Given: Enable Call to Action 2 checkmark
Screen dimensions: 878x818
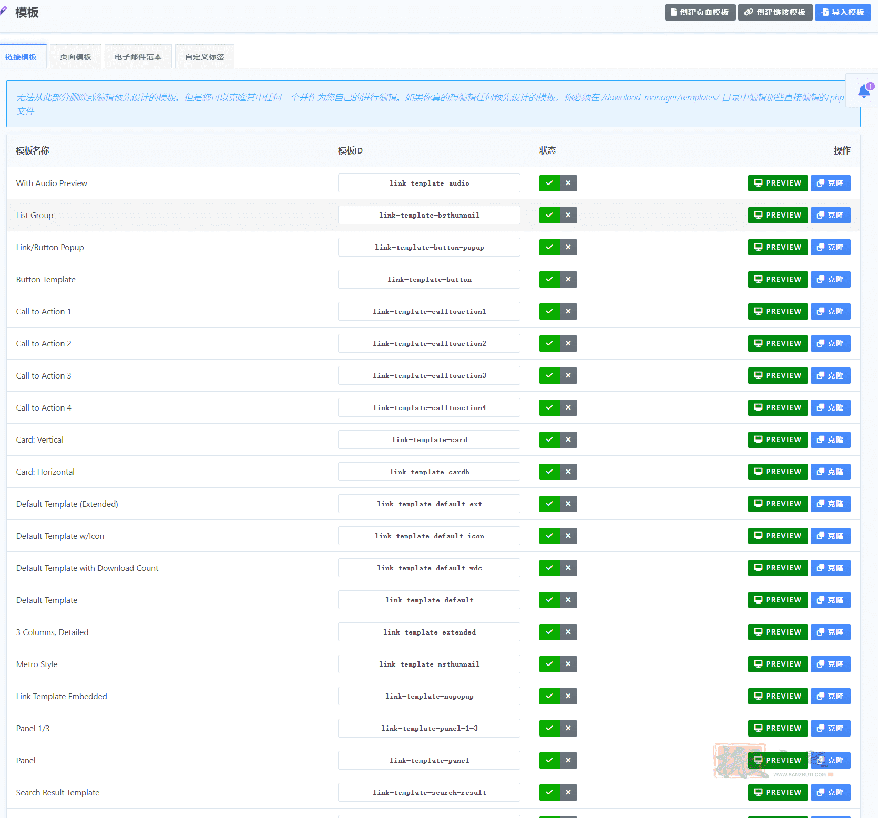Looking at the screenshot, I should (x=549, y=343).
